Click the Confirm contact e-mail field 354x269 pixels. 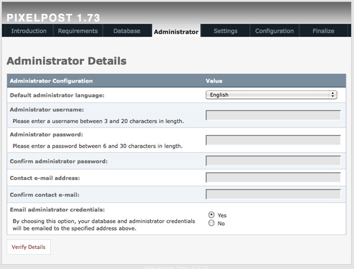pos(273,194)
